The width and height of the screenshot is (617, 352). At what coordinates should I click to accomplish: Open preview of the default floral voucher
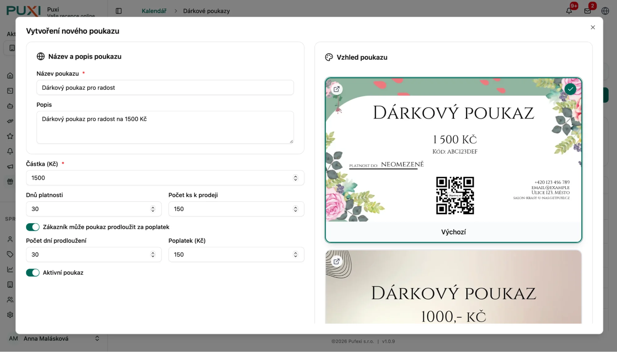(336, 89)
